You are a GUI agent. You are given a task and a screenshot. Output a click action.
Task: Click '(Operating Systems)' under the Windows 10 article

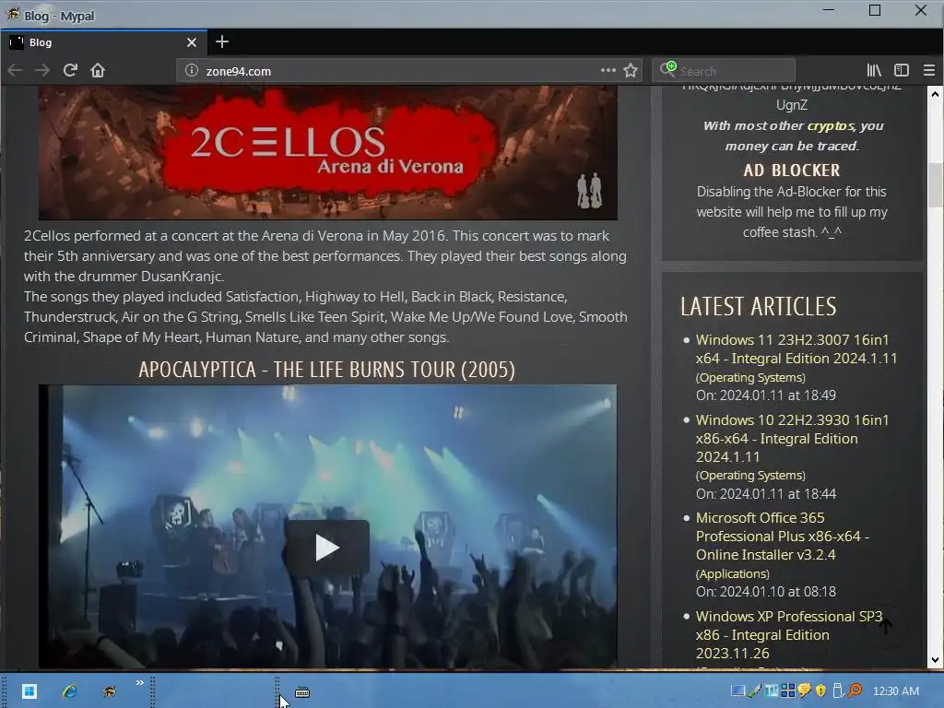[x=750, y=476]
